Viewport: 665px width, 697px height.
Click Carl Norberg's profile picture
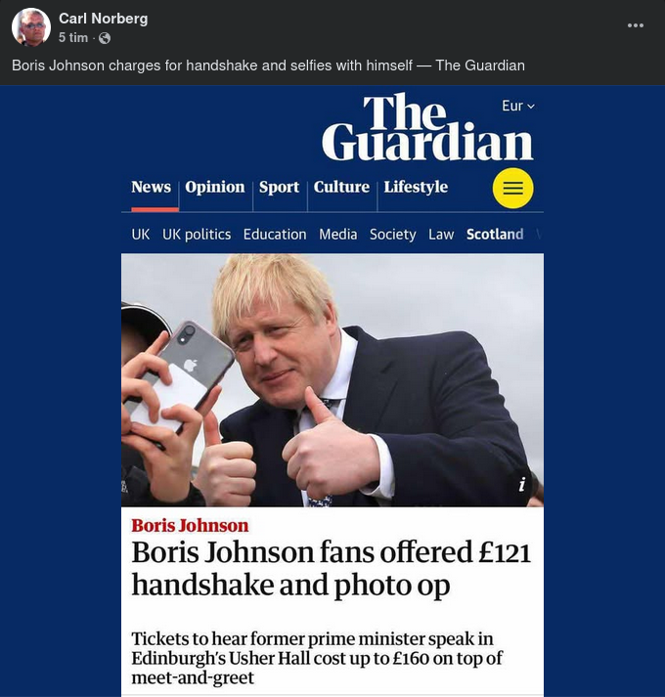click(30, 27)
